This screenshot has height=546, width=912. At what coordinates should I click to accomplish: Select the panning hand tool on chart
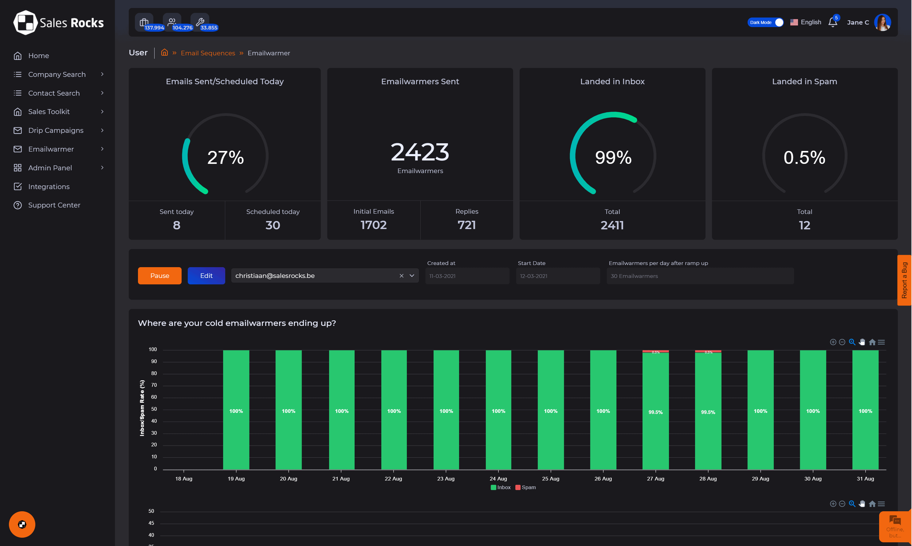(x=862, y=342)
